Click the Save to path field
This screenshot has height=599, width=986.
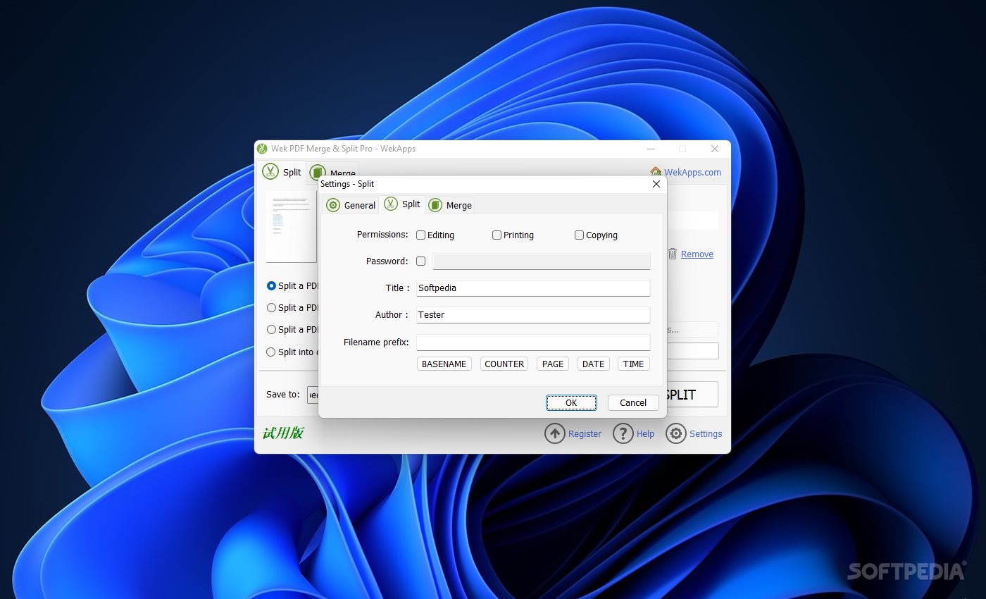313,395
